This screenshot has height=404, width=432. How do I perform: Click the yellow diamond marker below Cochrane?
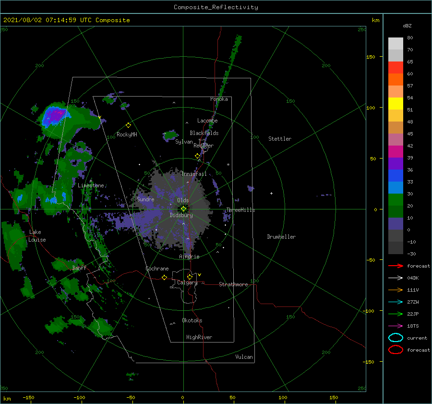(x=164, y=277)
